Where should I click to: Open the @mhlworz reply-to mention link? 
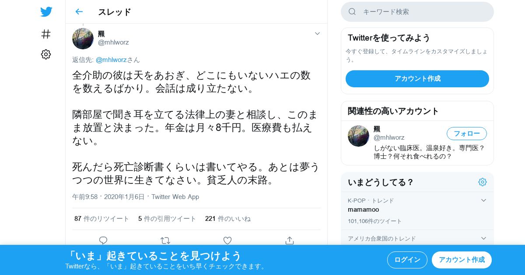click(111, 60)
